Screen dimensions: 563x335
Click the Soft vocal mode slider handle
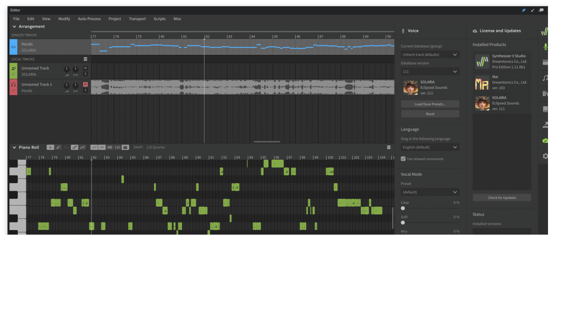[x=403, y=223]
